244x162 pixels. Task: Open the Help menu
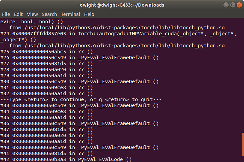pos(89,14)
